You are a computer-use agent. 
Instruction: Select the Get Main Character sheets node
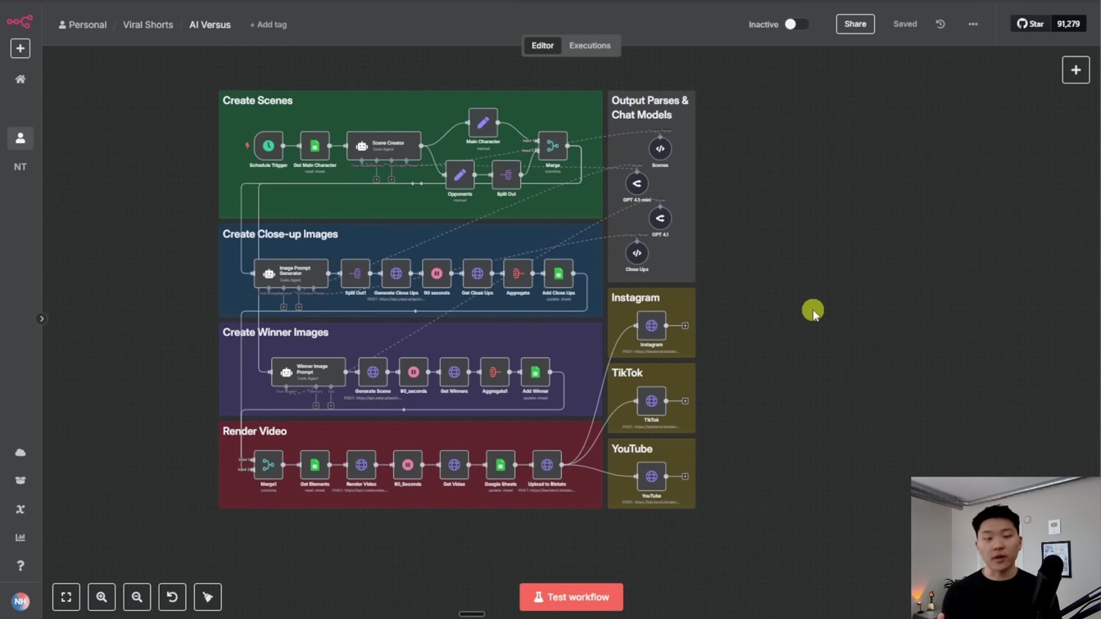315,146
